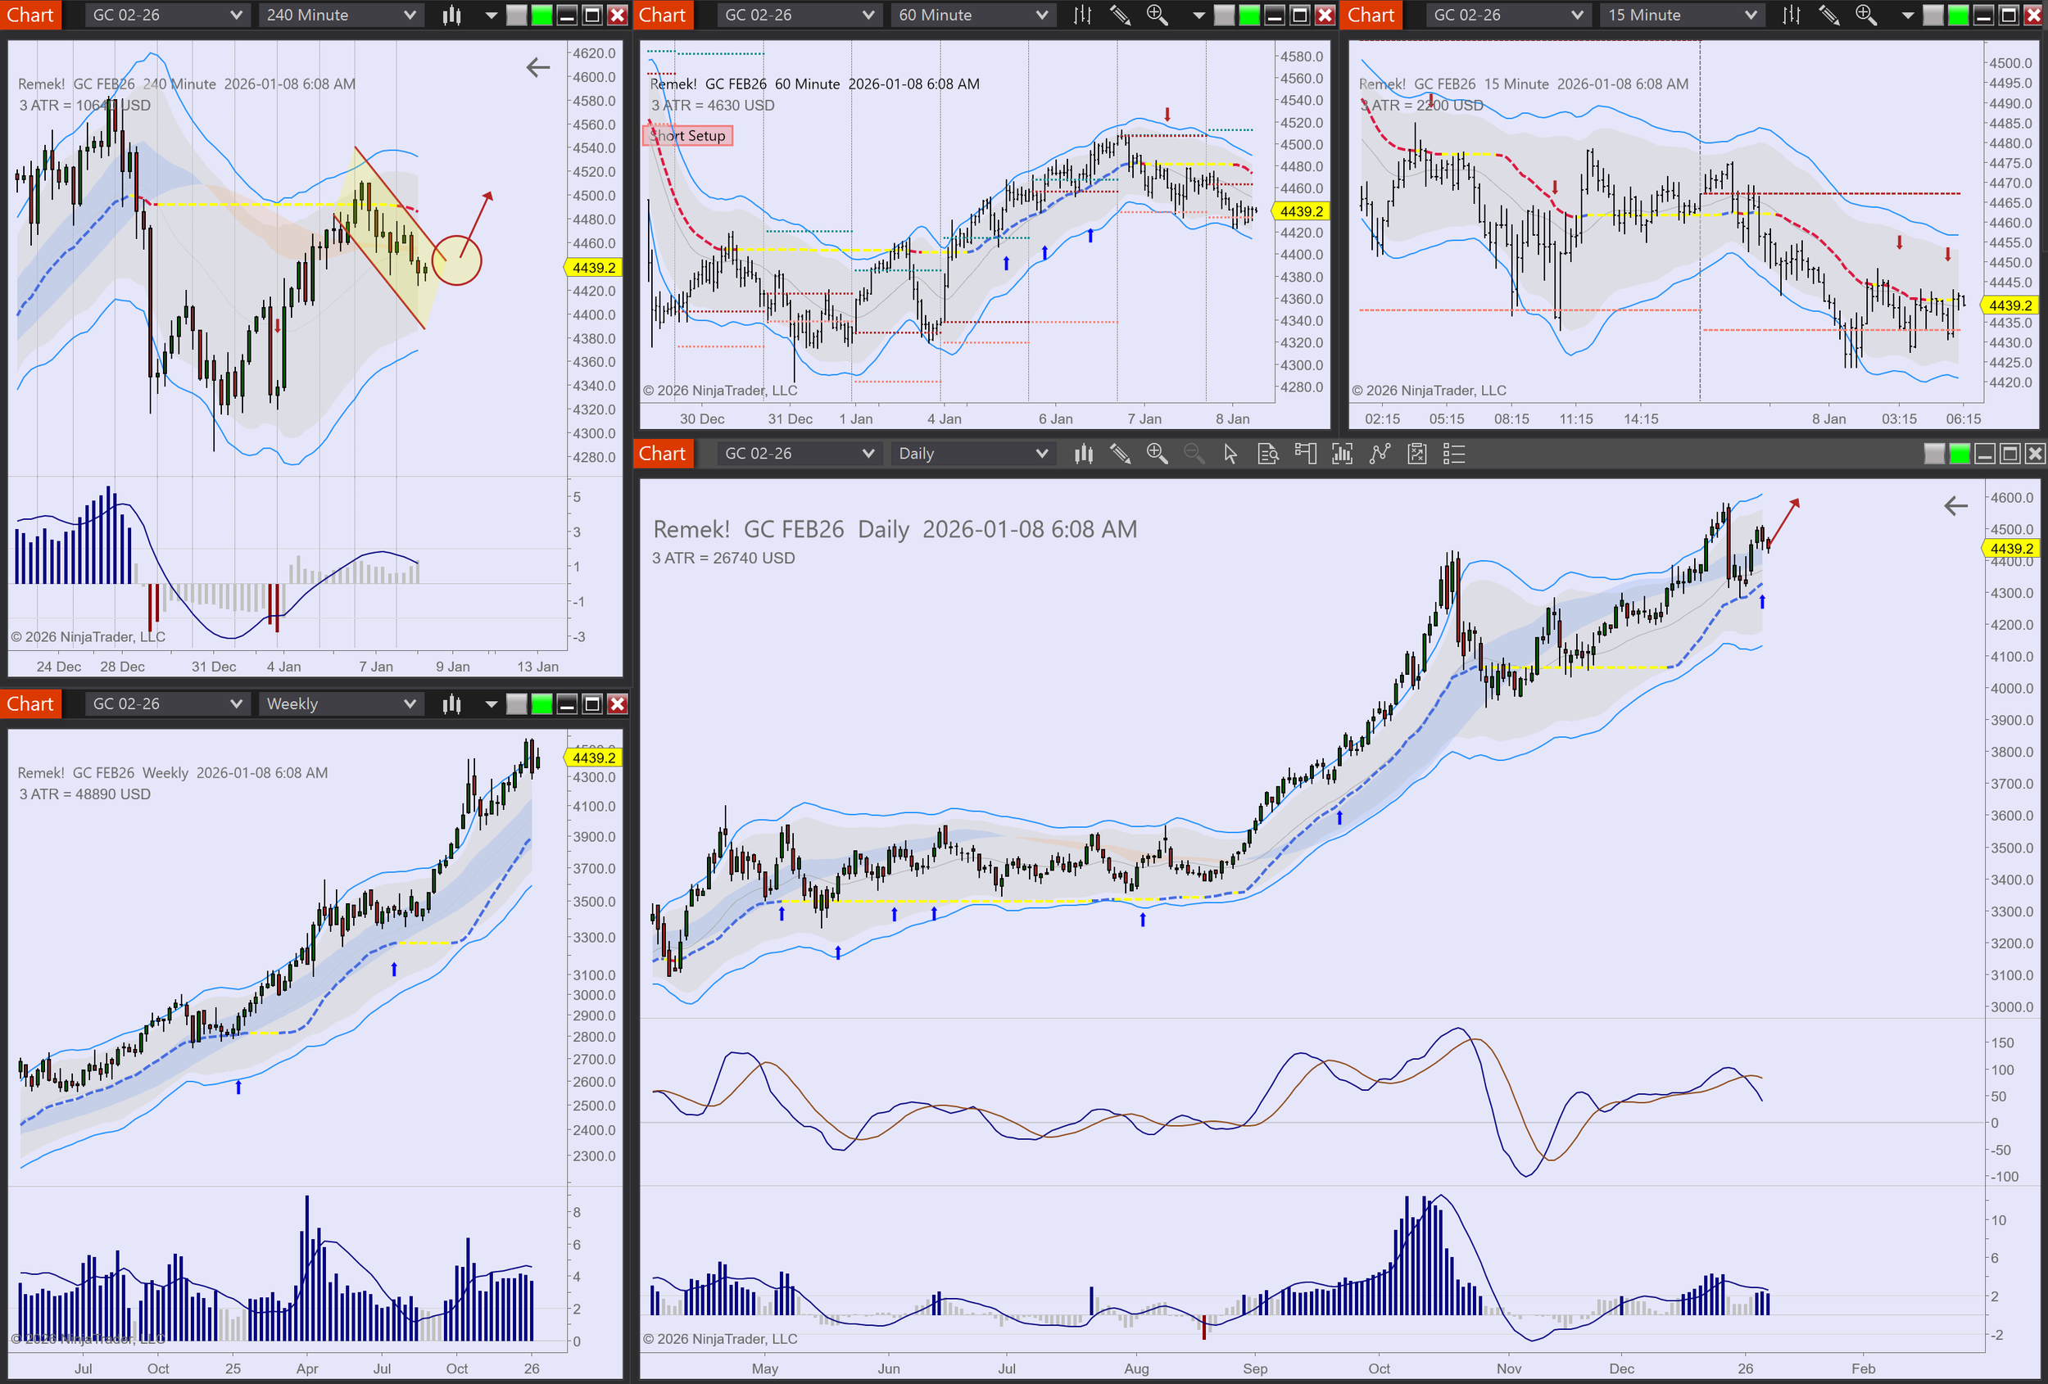This screenshot has height=1384, width=2048.
Task: Click green link button on 240 Minute chart
Action: click(542, 15)
